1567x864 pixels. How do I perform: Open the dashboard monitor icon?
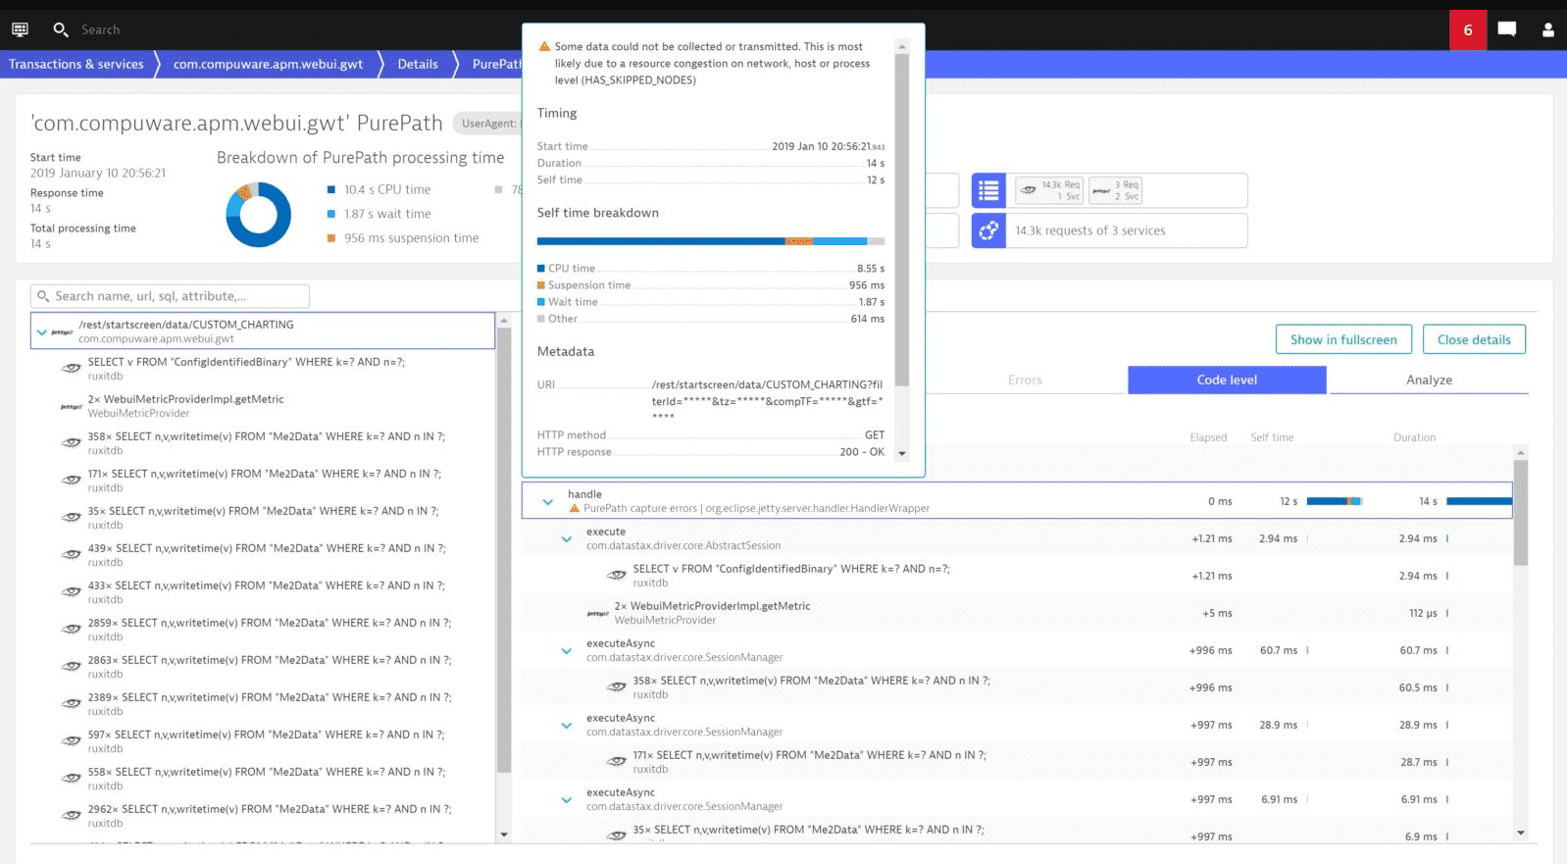pos(20,29)
